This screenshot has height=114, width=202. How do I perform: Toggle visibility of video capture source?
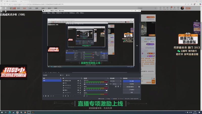tap(78, 85)
